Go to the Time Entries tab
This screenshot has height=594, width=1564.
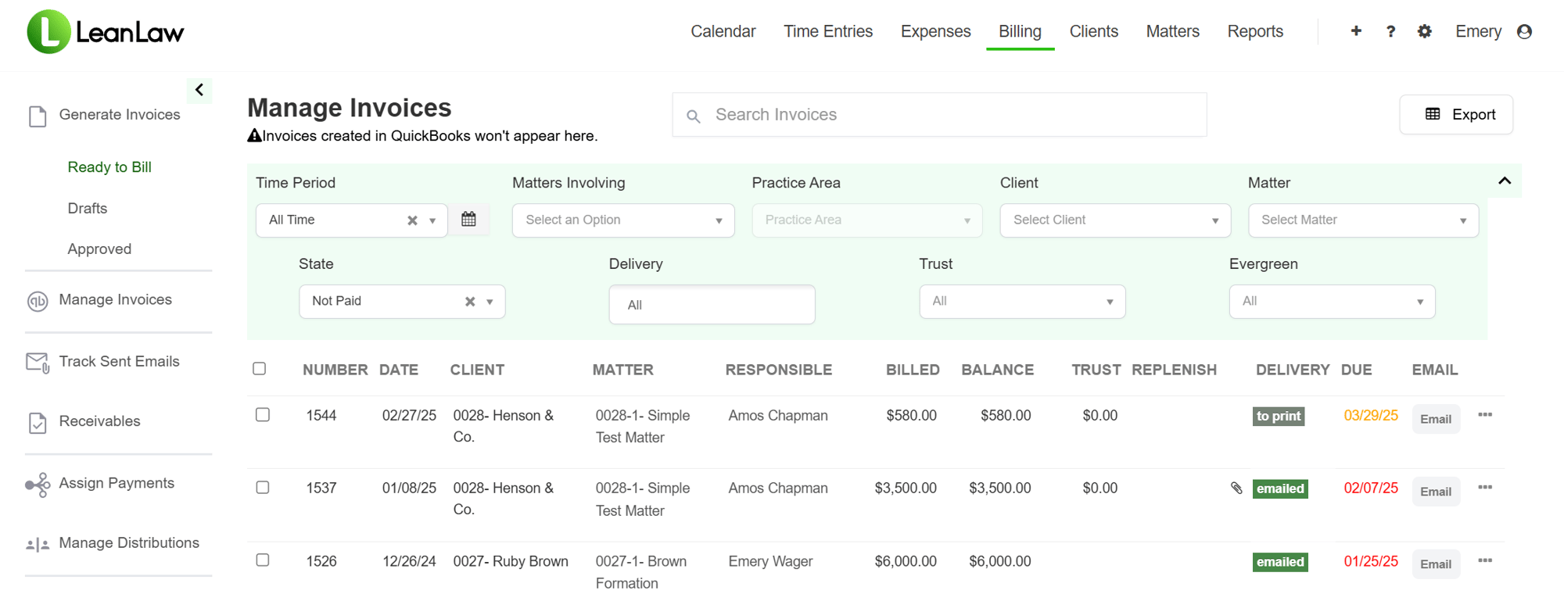[x=828, y=31]
